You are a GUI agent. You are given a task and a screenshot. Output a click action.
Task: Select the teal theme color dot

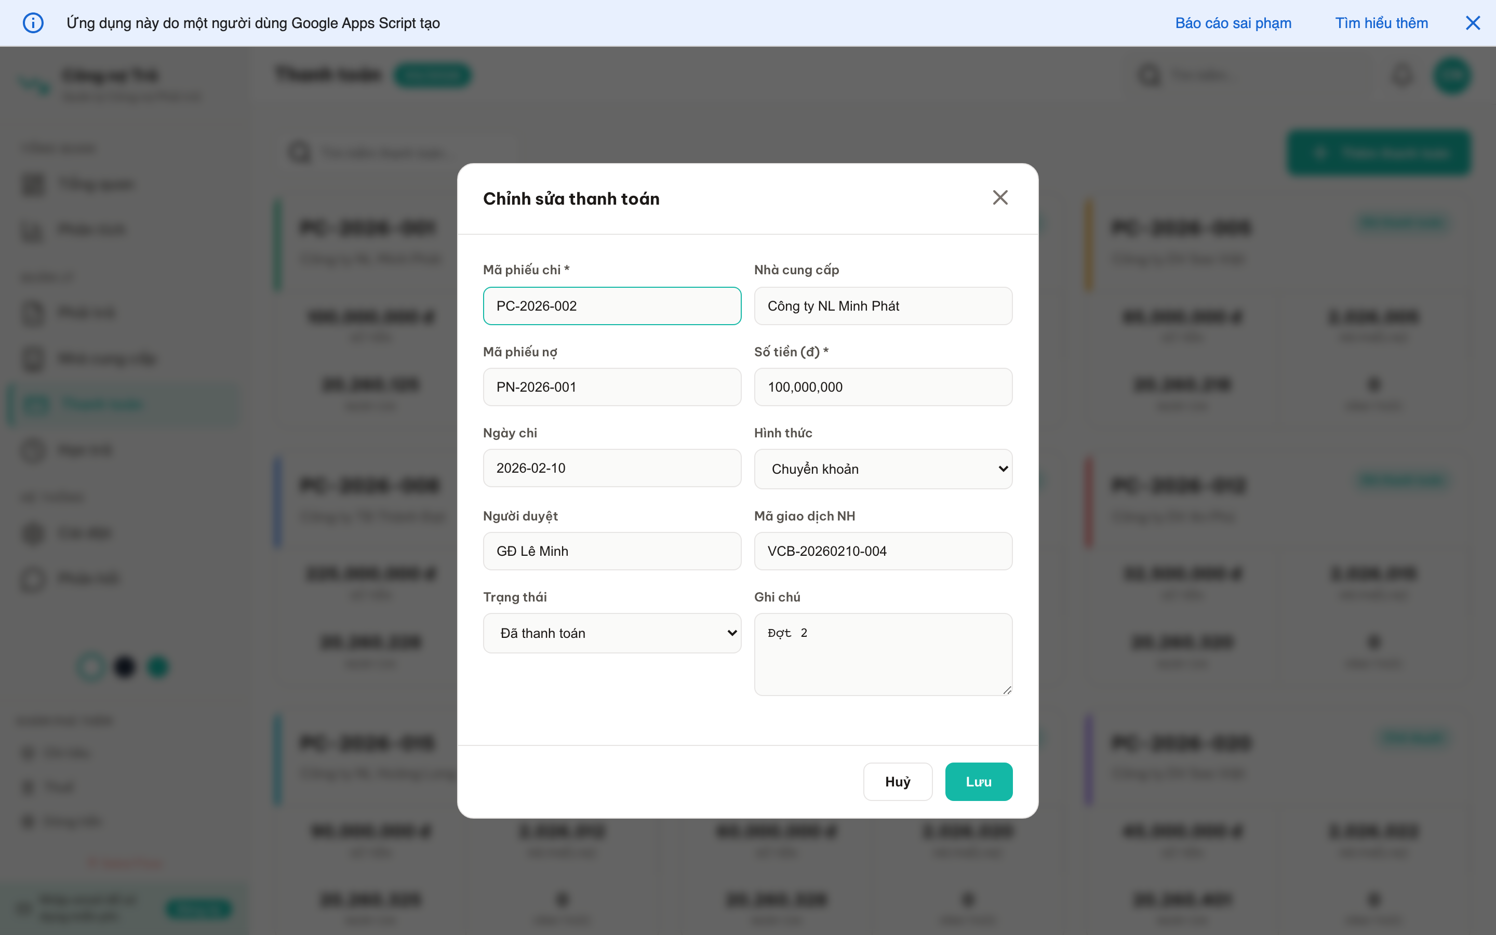pos(157,666)
